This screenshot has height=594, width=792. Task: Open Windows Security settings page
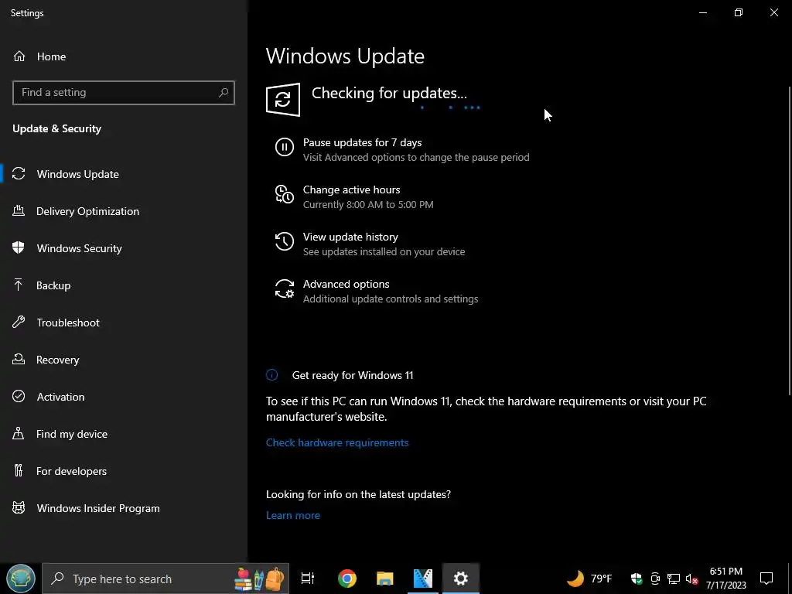[x=124, y=248]
